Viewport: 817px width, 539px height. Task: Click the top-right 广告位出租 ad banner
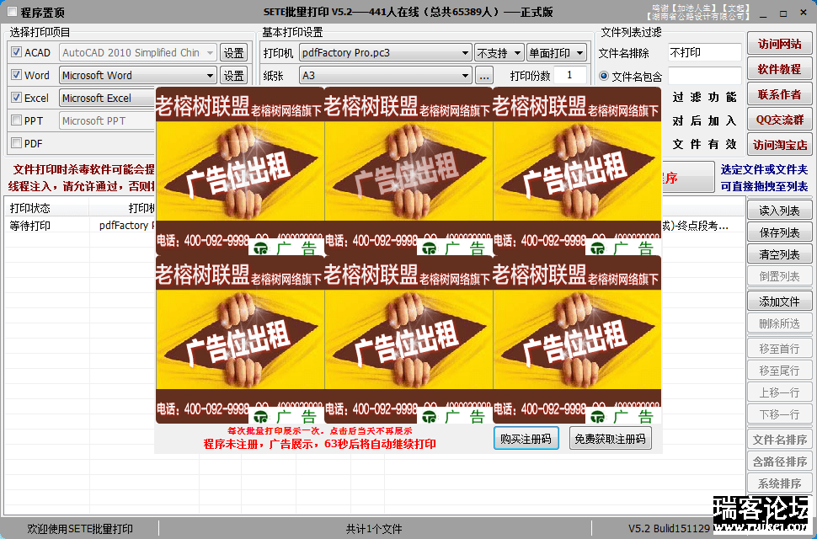point(577,171)
